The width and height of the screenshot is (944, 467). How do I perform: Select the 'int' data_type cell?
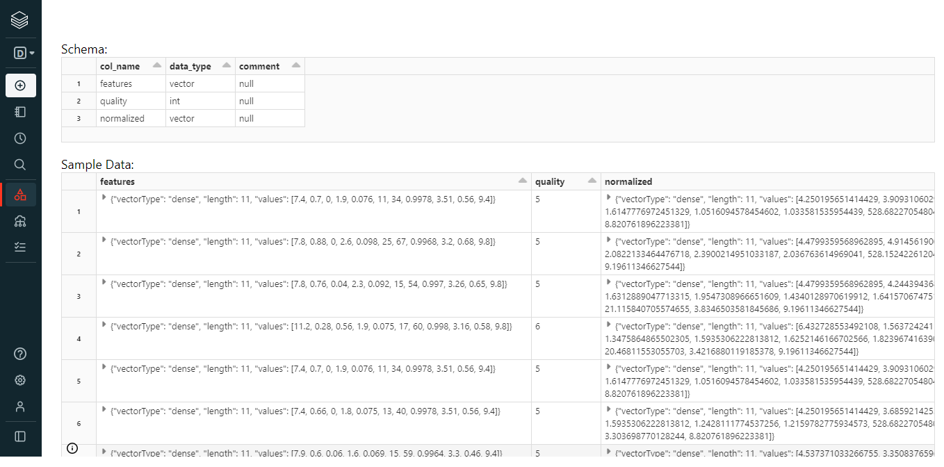pos(200,101)
